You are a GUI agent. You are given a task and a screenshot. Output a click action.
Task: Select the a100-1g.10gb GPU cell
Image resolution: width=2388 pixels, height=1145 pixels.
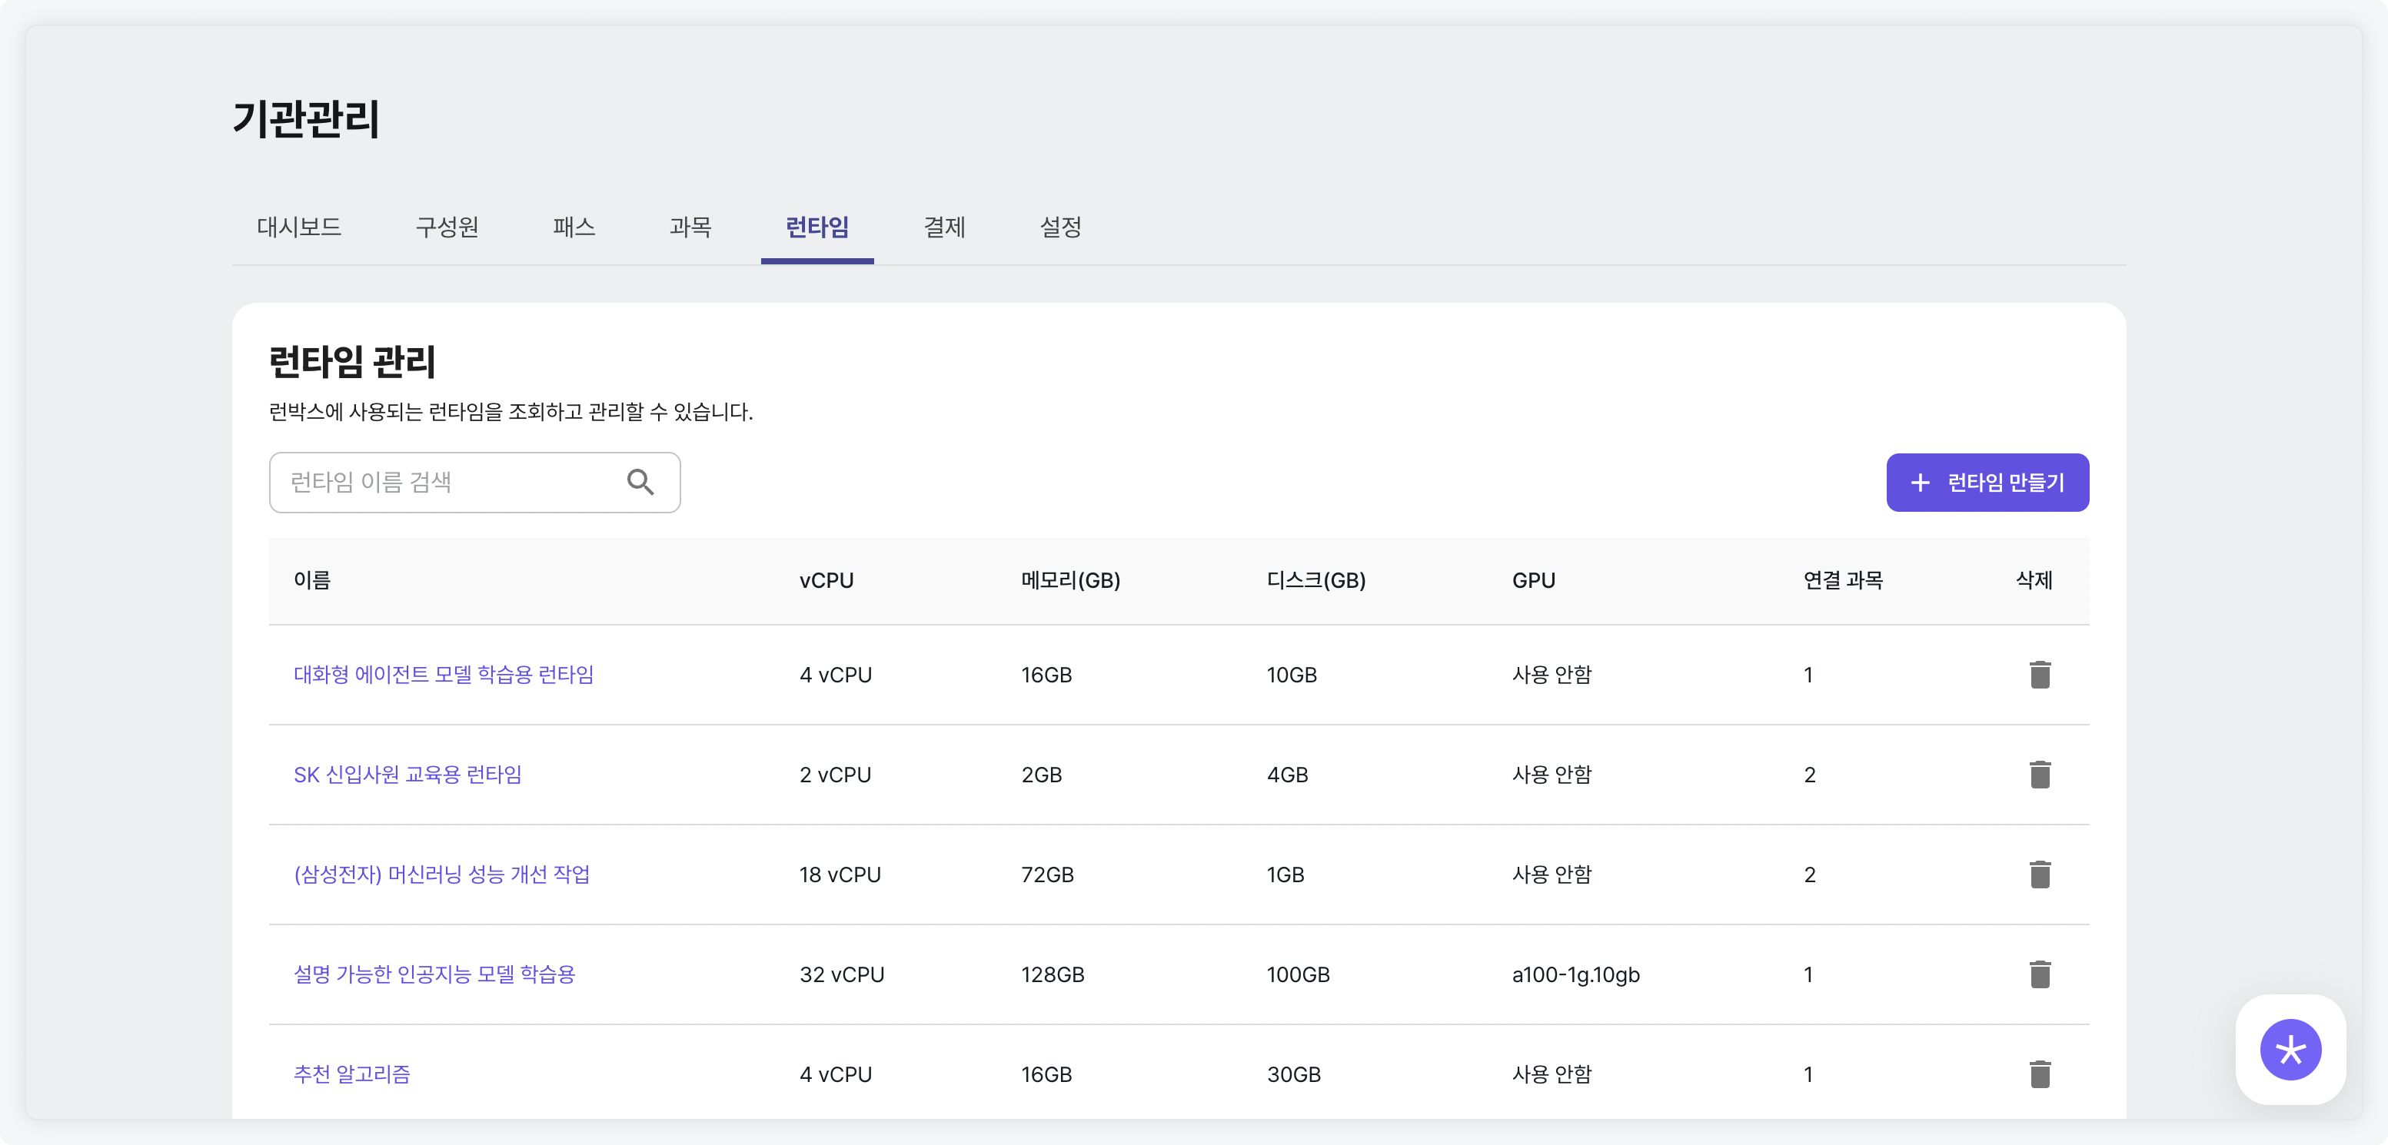pos(1576,974)
